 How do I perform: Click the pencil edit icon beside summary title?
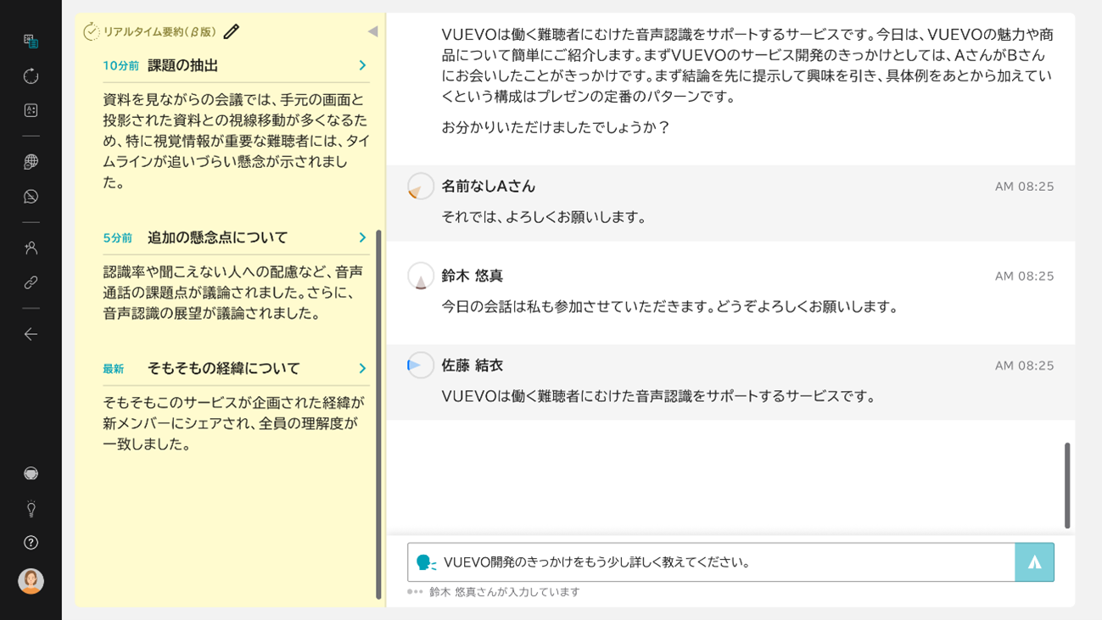pyautogui.click(x=232, y=31)
